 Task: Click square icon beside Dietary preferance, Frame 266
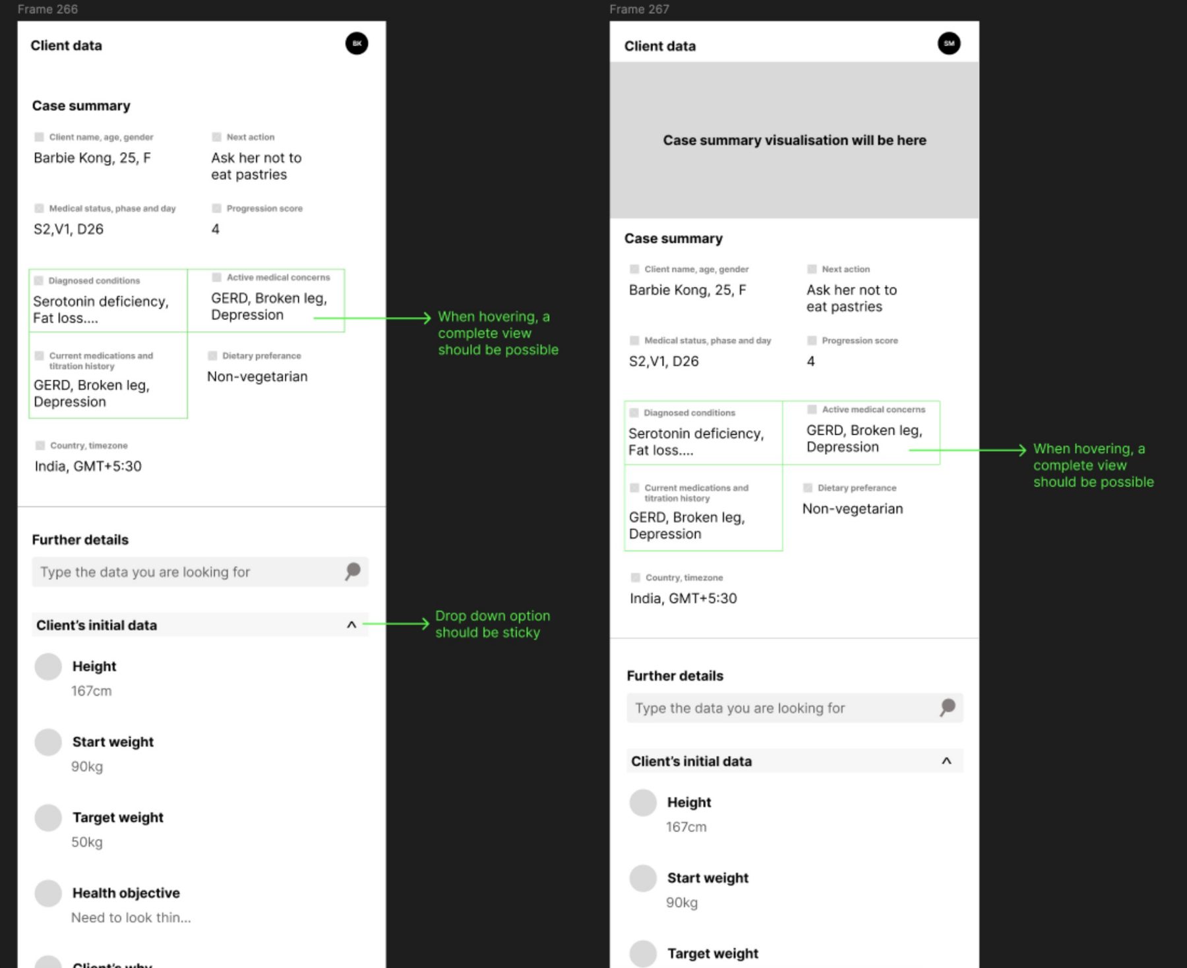click(x=212, y=355)
